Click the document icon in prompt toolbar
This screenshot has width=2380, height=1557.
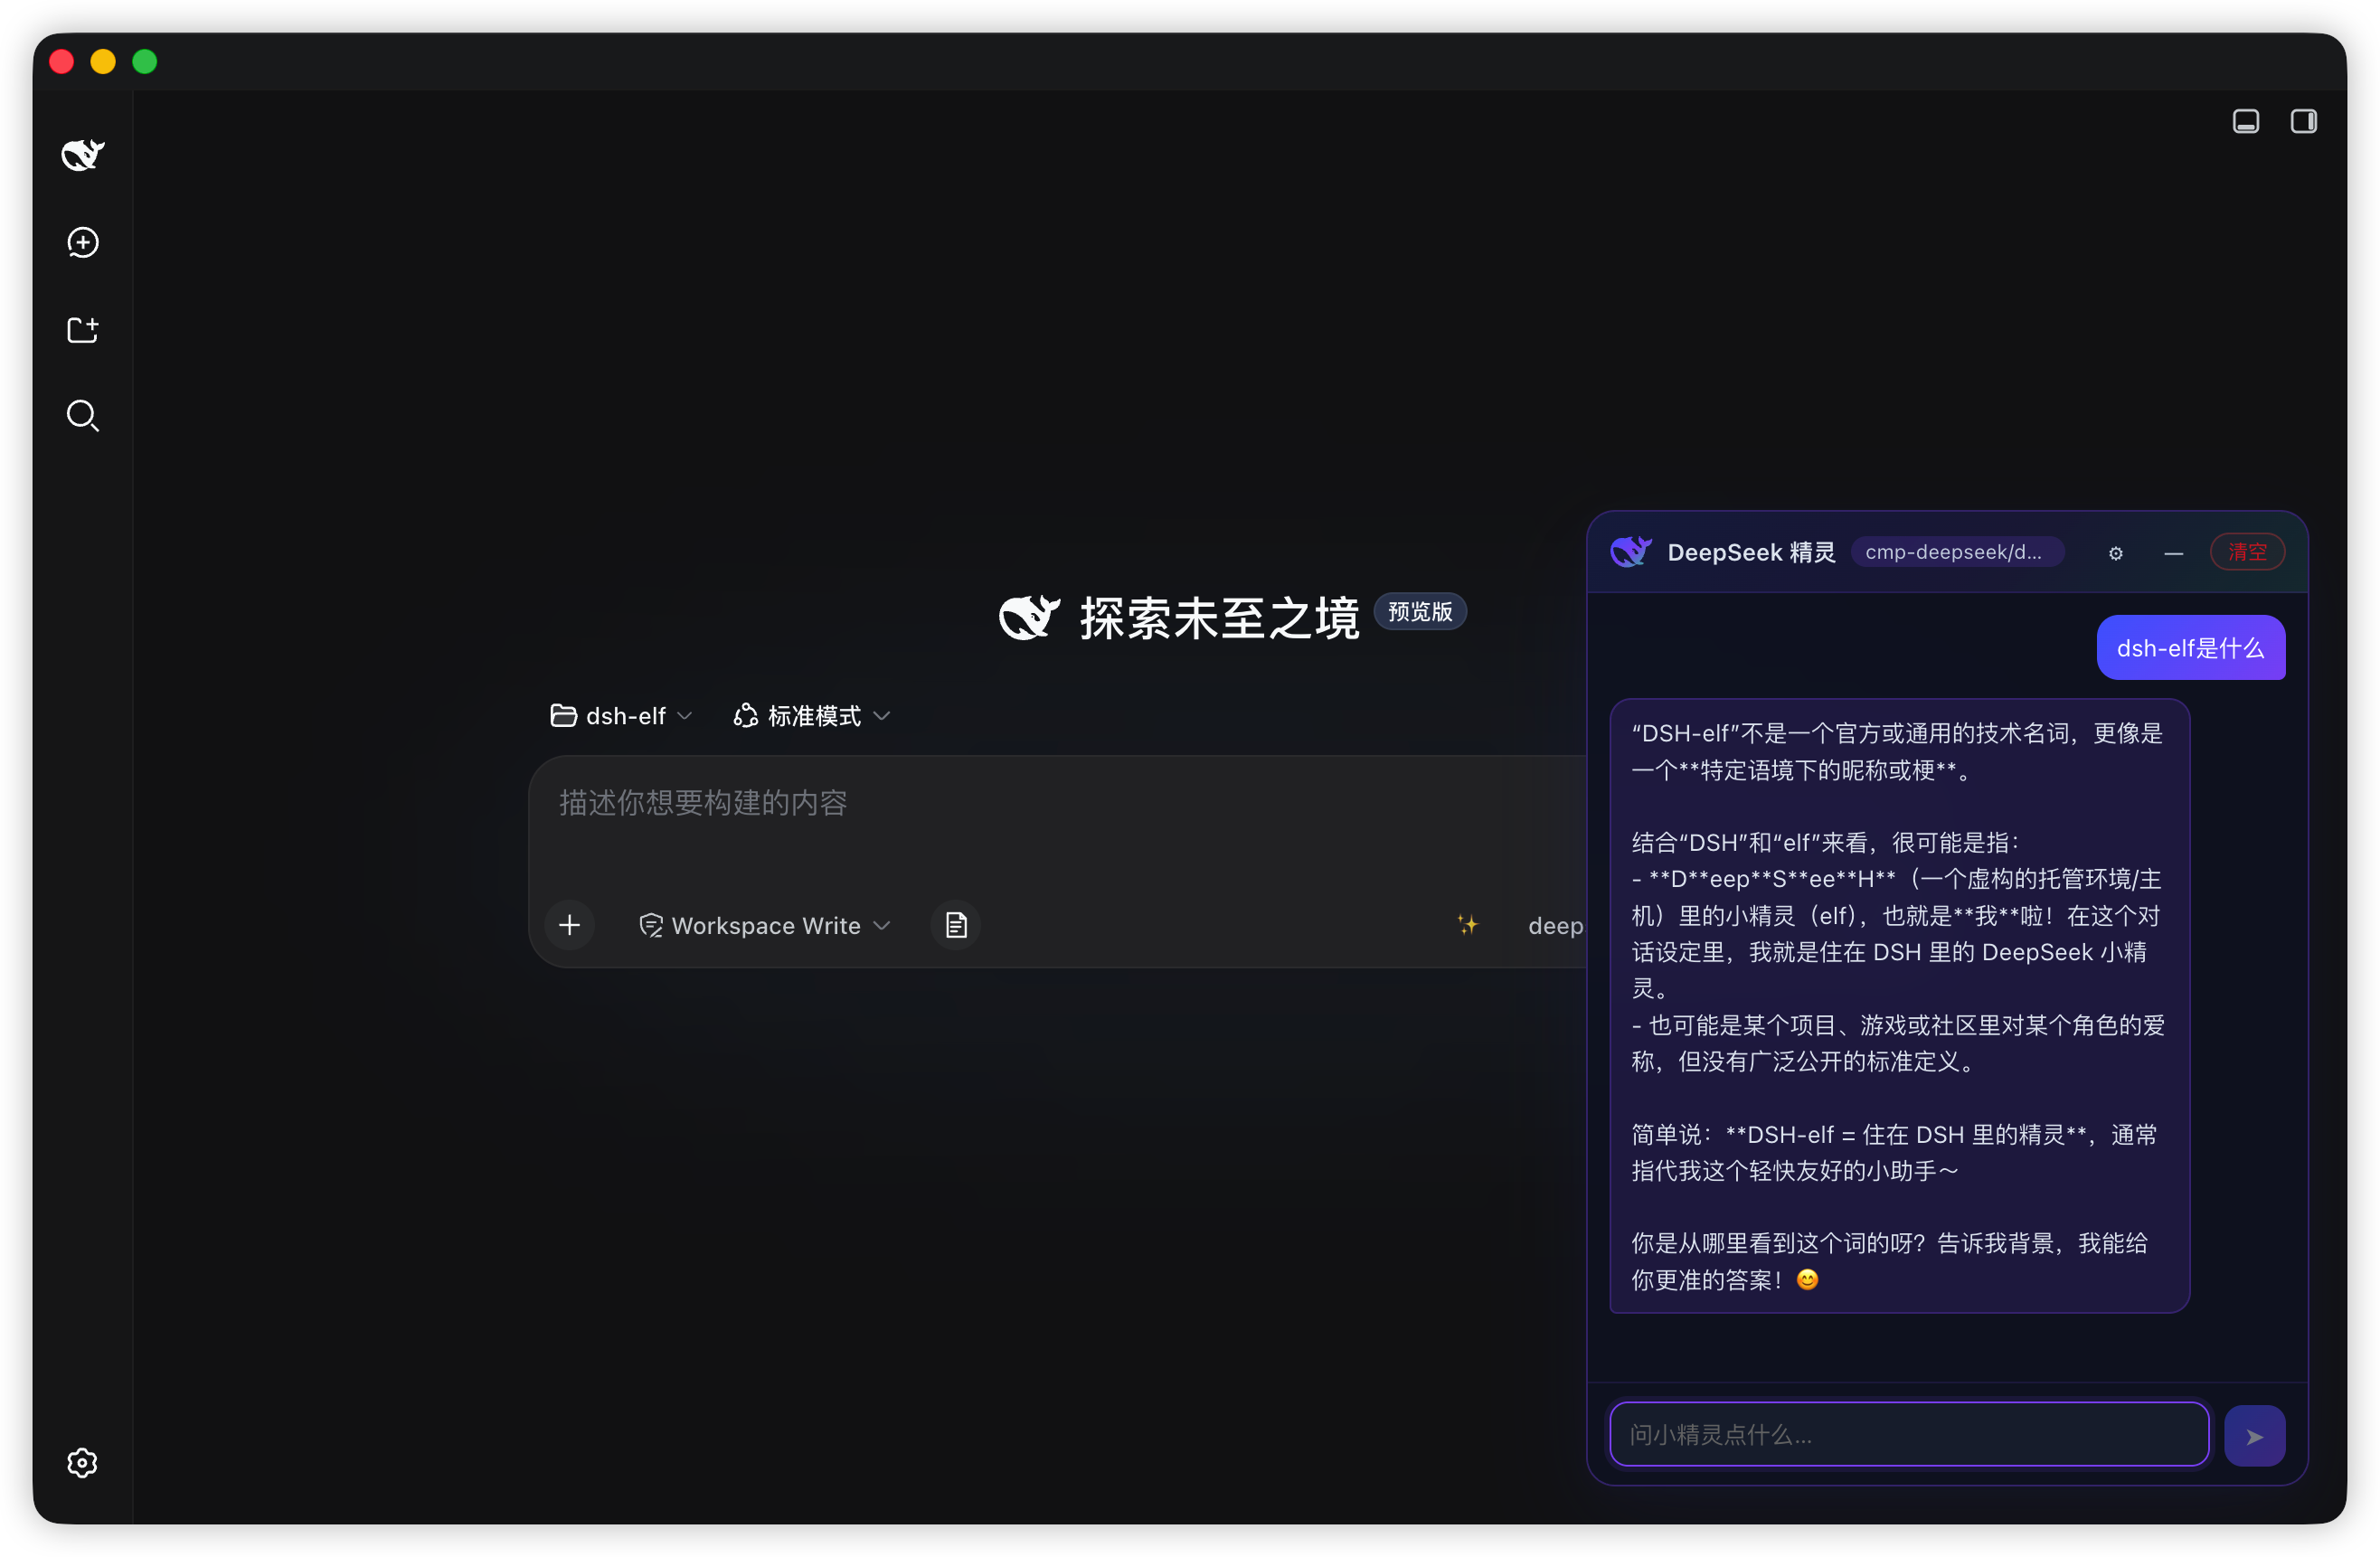tap(956, 925)
